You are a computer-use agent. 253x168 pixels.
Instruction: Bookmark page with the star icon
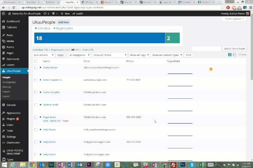tap(222, 7)
